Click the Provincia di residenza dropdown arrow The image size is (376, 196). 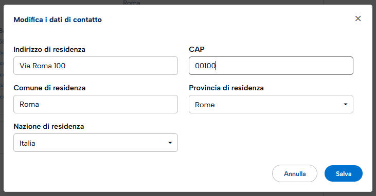click(x=345, y=104)
